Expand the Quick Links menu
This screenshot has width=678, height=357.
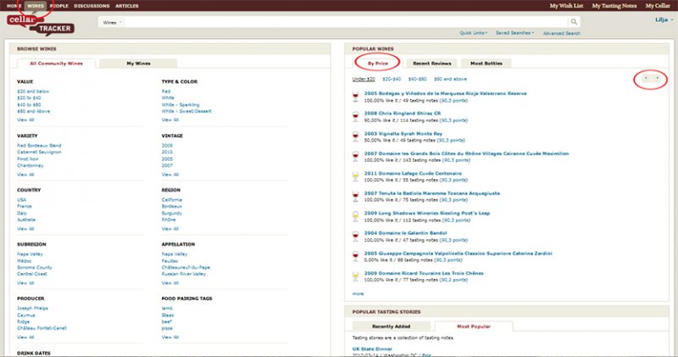[x=474, y=33]
